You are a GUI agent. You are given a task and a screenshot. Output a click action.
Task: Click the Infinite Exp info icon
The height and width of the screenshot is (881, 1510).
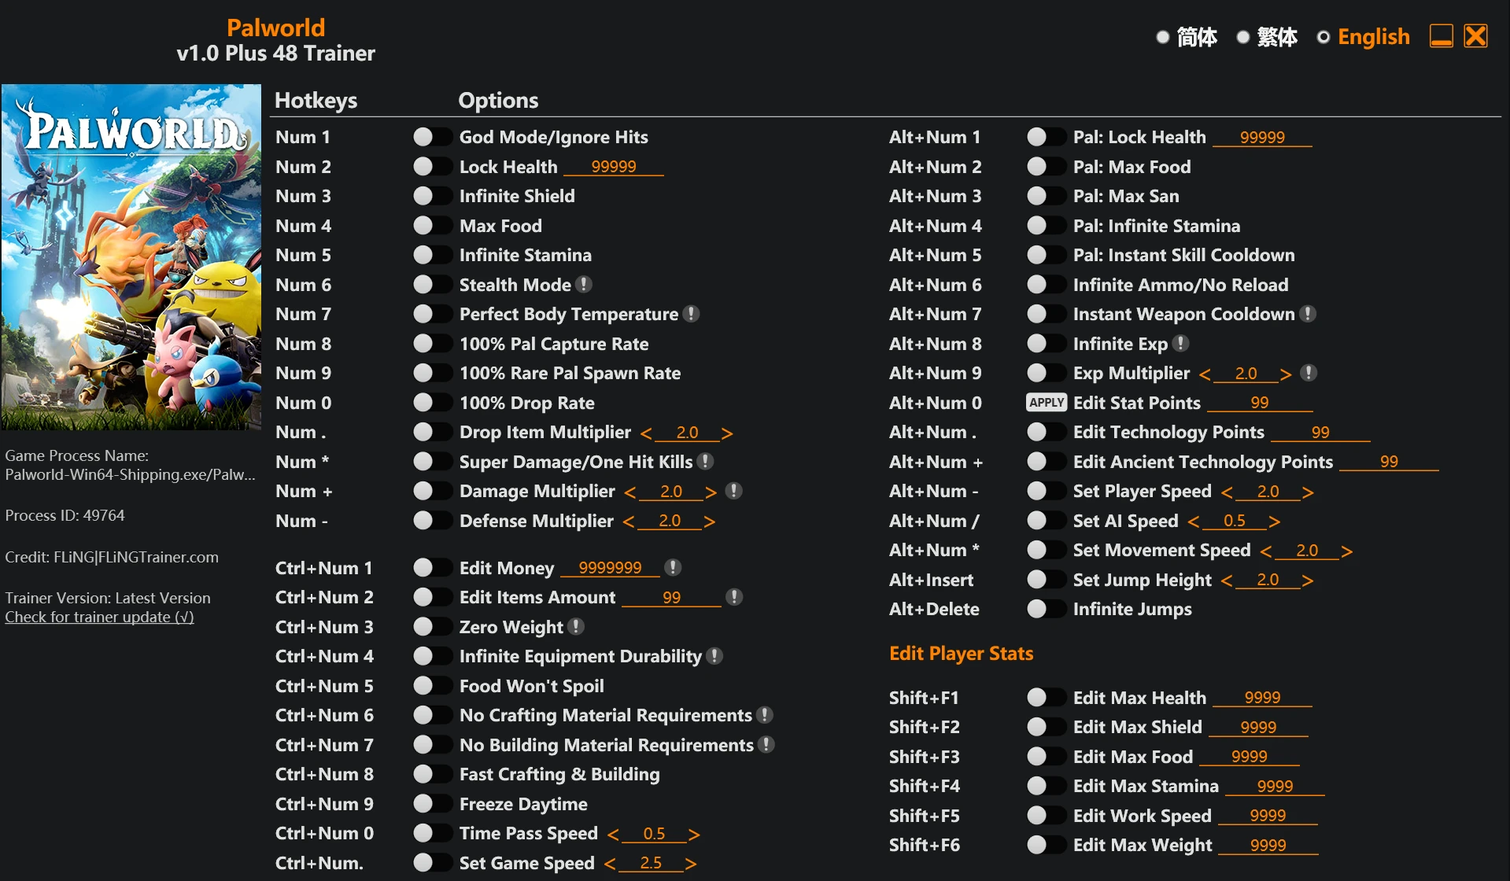point(1180,343)
